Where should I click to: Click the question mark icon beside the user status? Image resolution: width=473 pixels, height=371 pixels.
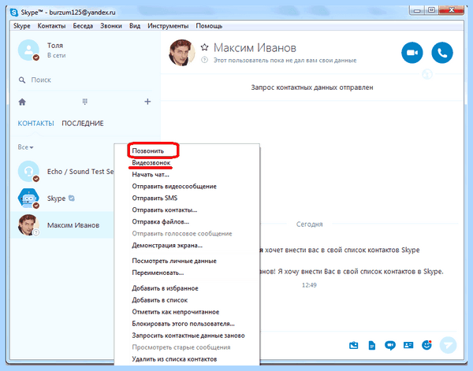[204, 60]
